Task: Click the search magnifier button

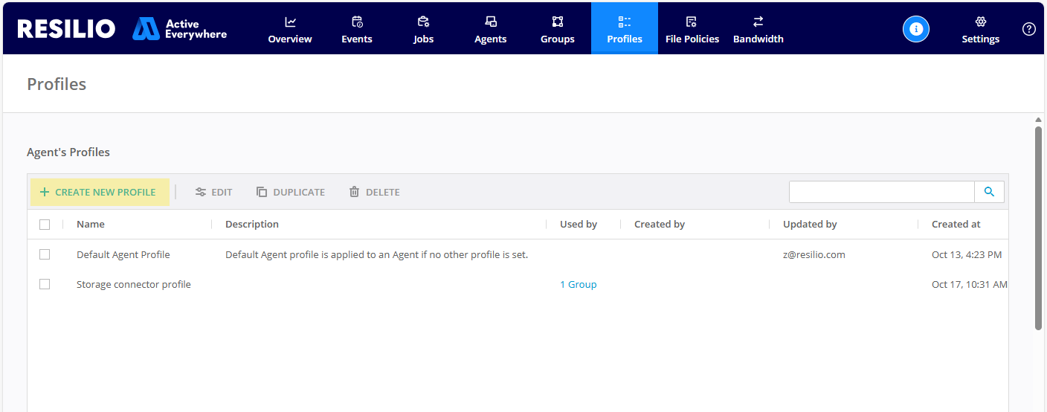Action: click(989, 192)
